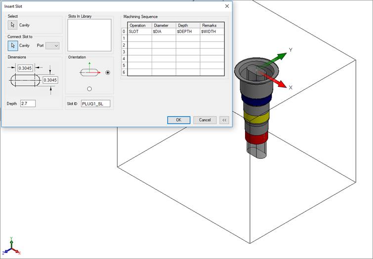Viewport: 373px width, 259px height.
Task: Click the $WIDTH remarks cell
Action: (x=212, y=32)
